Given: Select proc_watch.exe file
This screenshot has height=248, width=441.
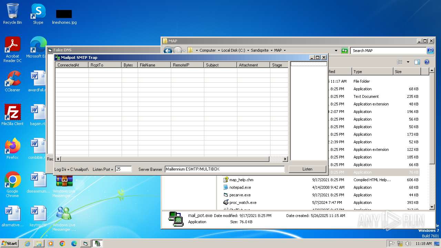Looking at the screenshot, I should [x=243, y=203].
